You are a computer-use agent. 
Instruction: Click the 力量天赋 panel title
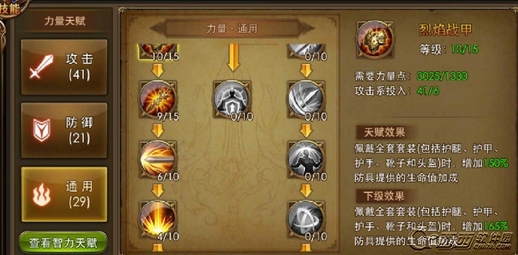[x=65, y=21]
